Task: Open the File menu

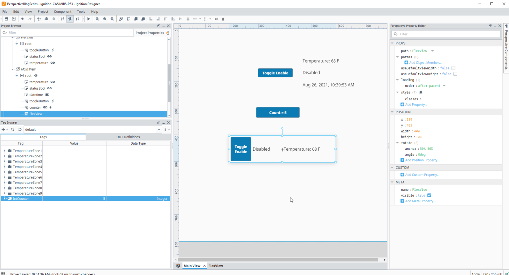Action: pyautogui.click(x=5, y=11)
